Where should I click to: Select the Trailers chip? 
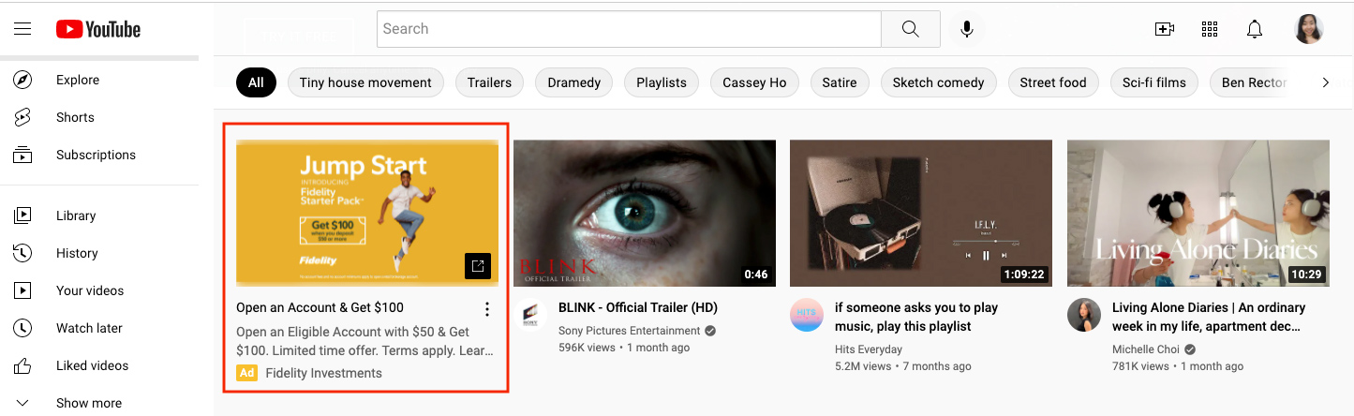pos(489,82)
